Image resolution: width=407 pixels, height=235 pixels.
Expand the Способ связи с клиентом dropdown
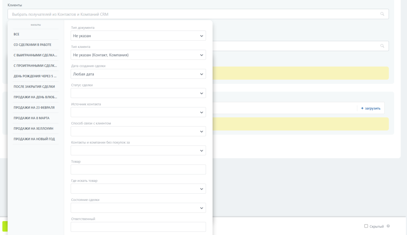(138, 131)
